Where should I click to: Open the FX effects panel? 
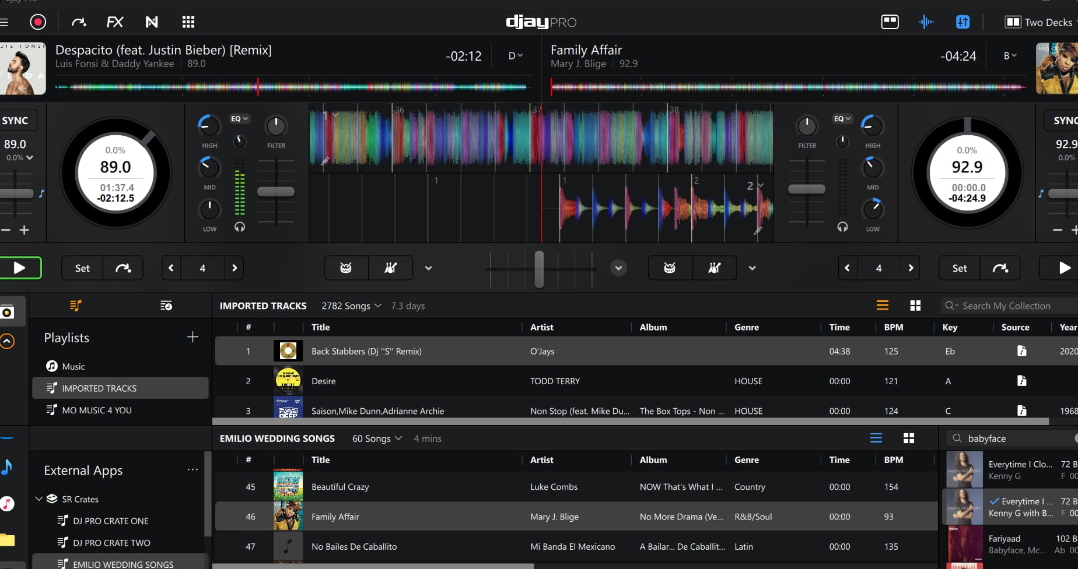pos(115,22)
